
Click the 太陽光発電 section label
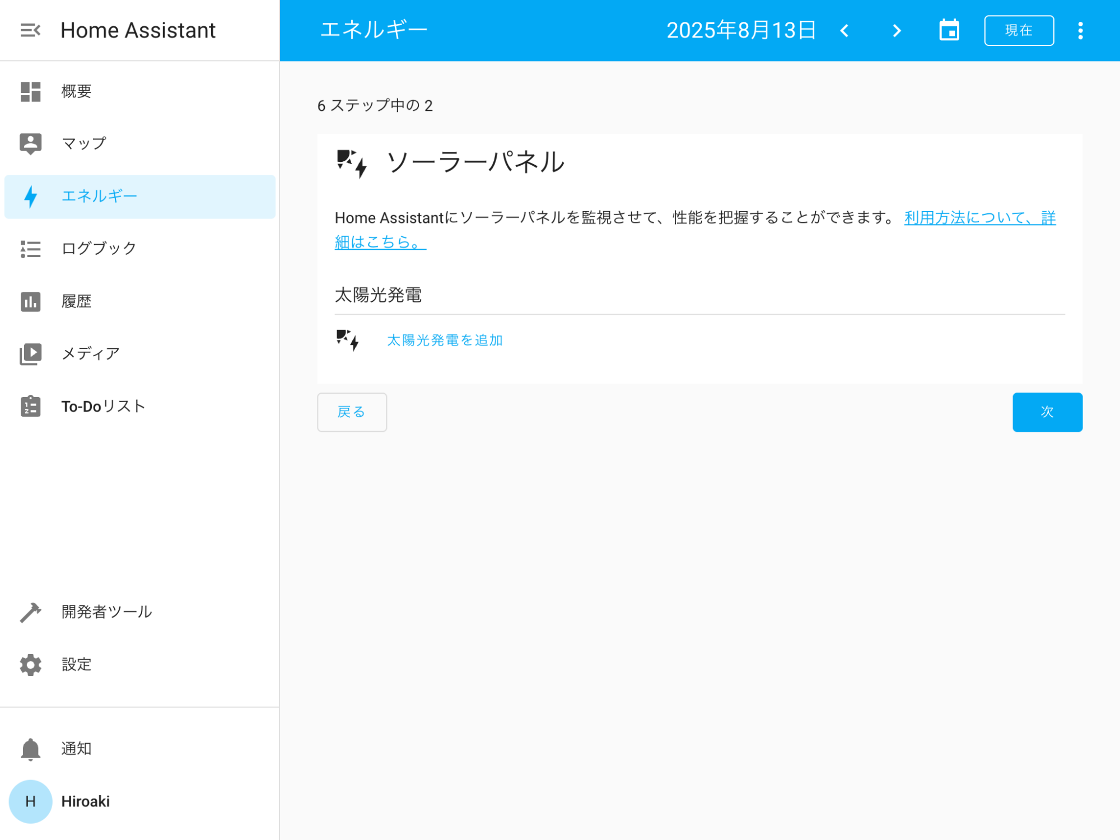pos(378,295)
